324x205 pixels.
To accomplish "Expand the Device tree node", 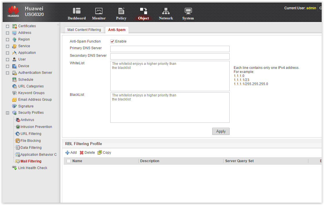I will pyautogui.click(x=8, y=66).
